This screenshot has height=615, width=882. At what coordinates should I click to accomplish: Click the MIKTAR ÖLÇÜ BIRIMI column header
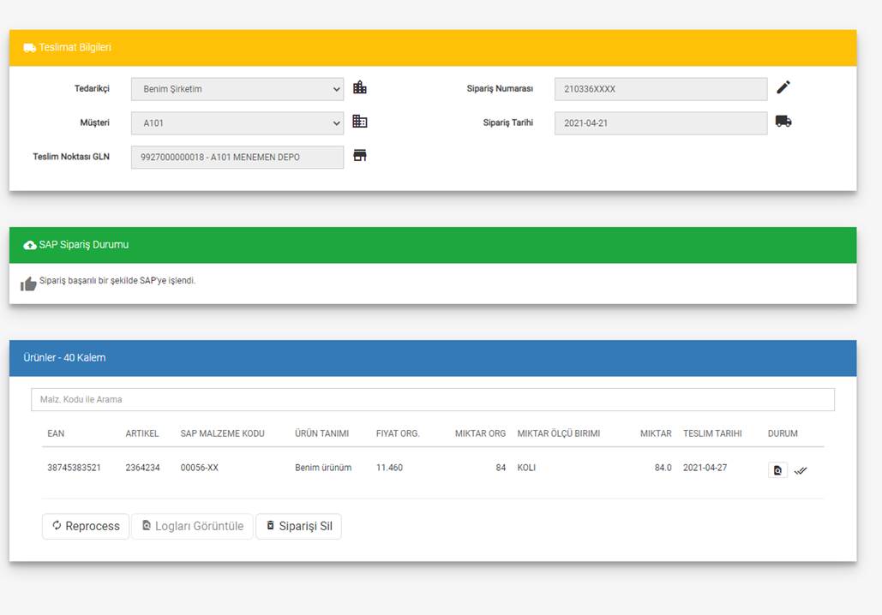559,433
